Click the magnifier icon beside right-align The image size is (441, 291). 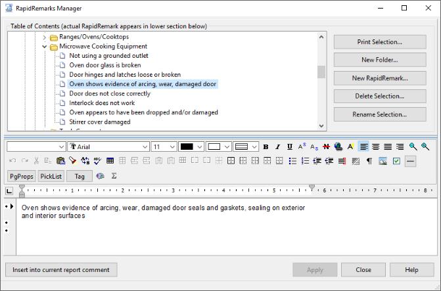(413, 146)
